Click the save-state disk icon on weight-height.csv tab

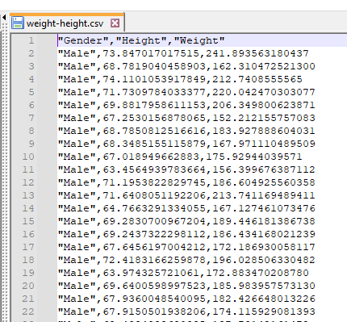pyautogui.click(x=18, y=23)
